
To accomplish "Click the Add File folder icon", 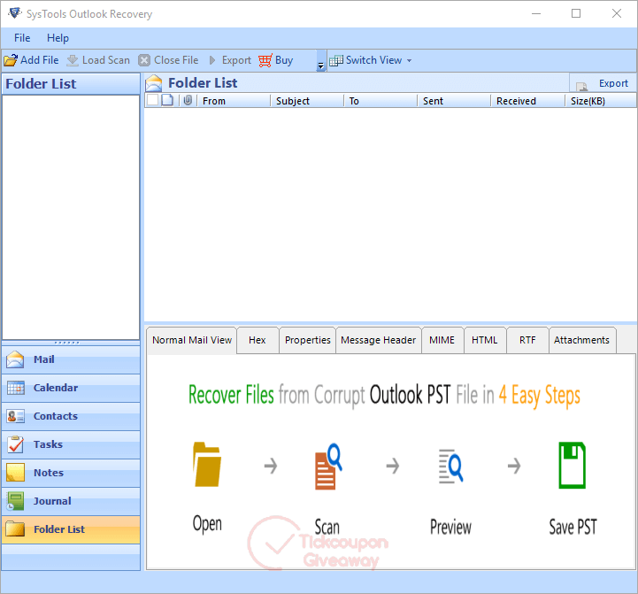I will 11,60.
